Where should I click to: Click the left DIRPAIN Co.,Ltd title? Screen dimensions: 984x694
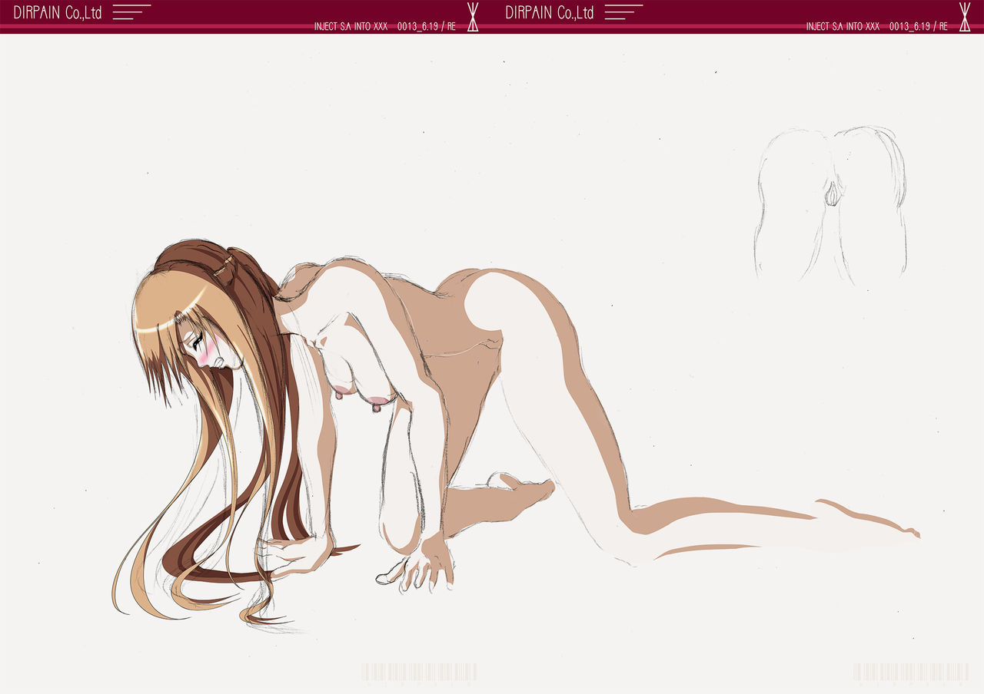coord(58,12)
